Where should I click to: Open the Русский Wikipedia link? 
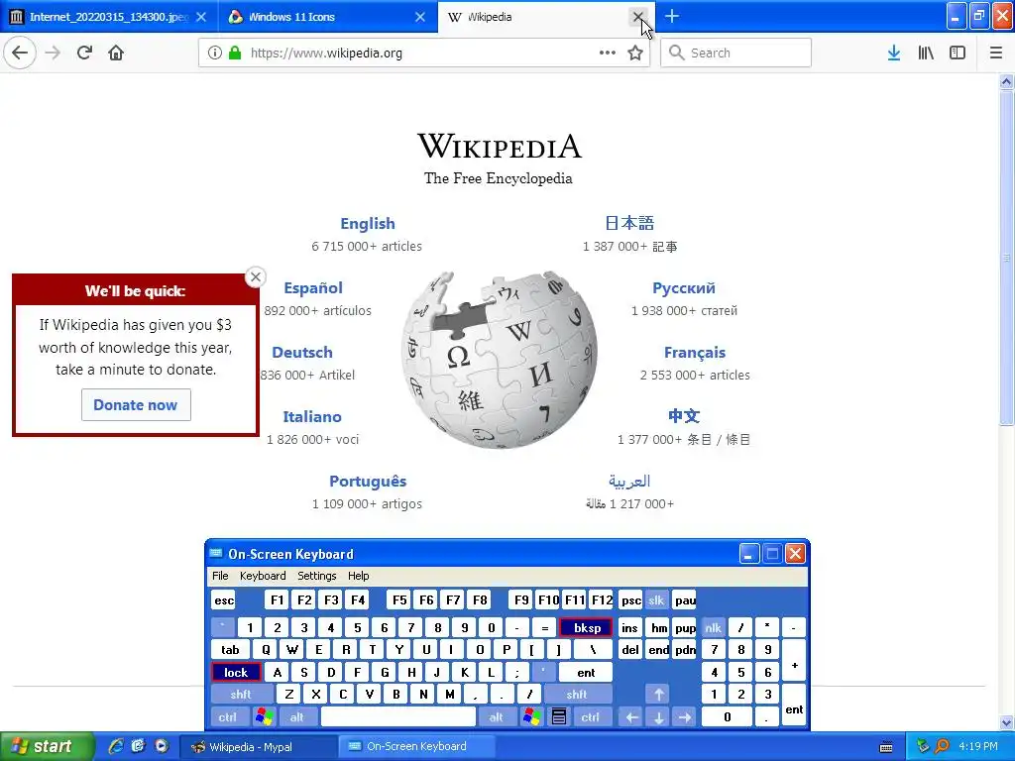pyautogui.click(x=684, y=288)
